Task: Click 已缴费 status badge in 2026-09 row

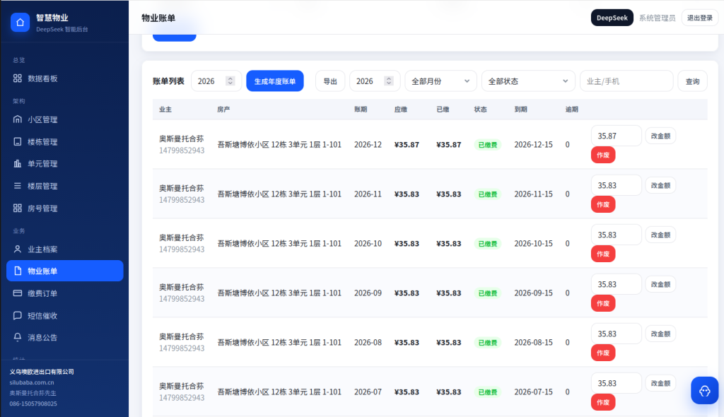Action: tap(488, 293)
